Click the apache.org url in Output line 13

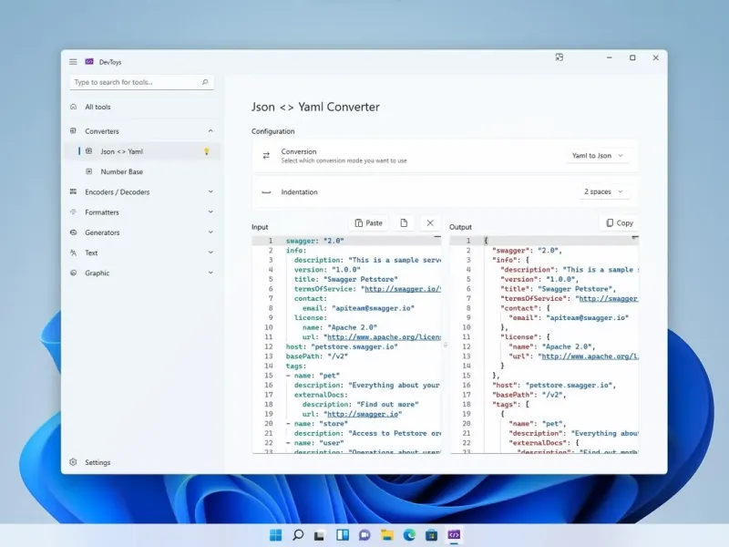590,356
